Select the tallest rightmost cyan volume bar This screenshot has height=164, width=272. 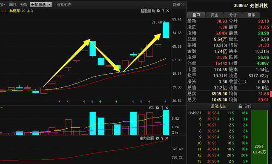coord(166,122)
